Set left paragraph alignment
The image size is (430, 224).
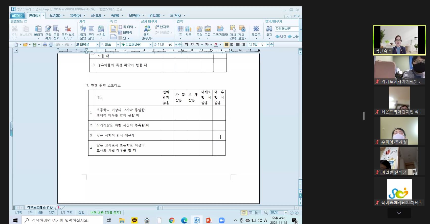[232, 45]
